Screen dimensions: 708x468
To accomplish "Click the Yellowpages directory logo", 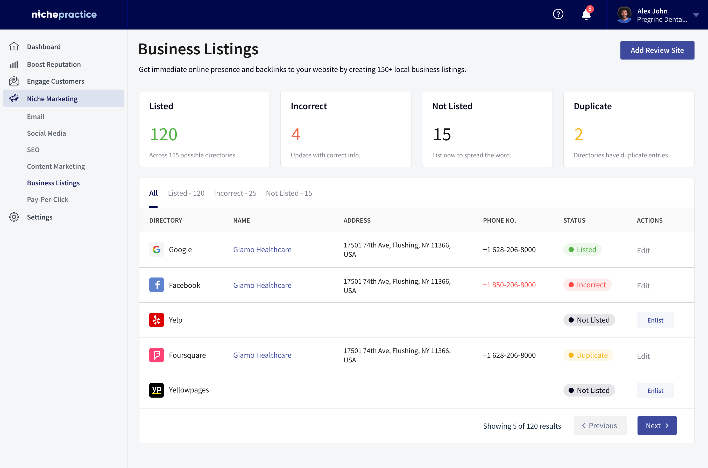I will click(156, 390).
